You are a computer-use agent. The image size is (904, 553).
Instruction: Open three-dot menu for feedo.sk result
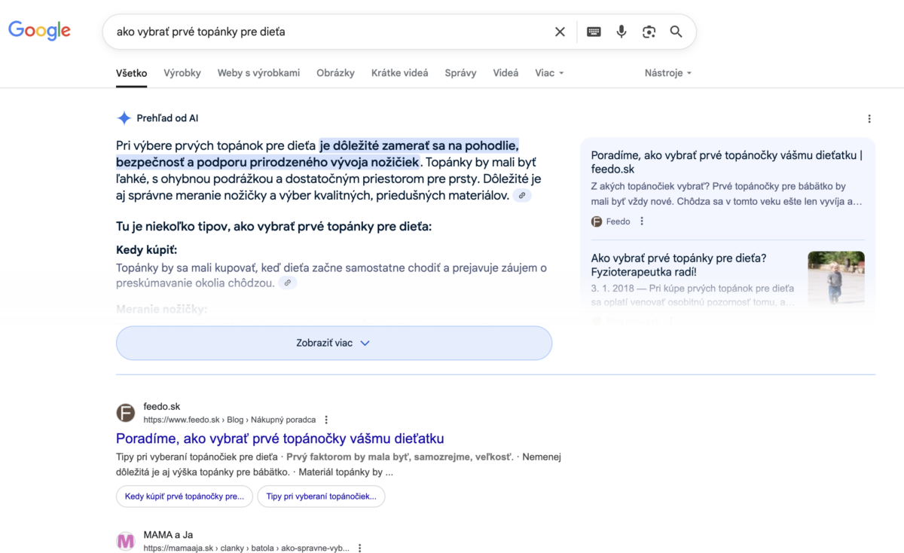coord(326,420)
